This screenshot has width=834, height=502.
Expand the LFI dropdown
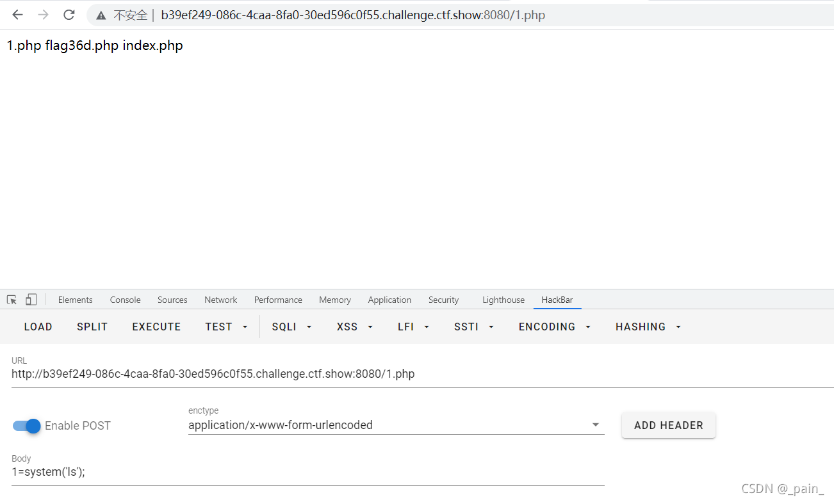(413, 327)
